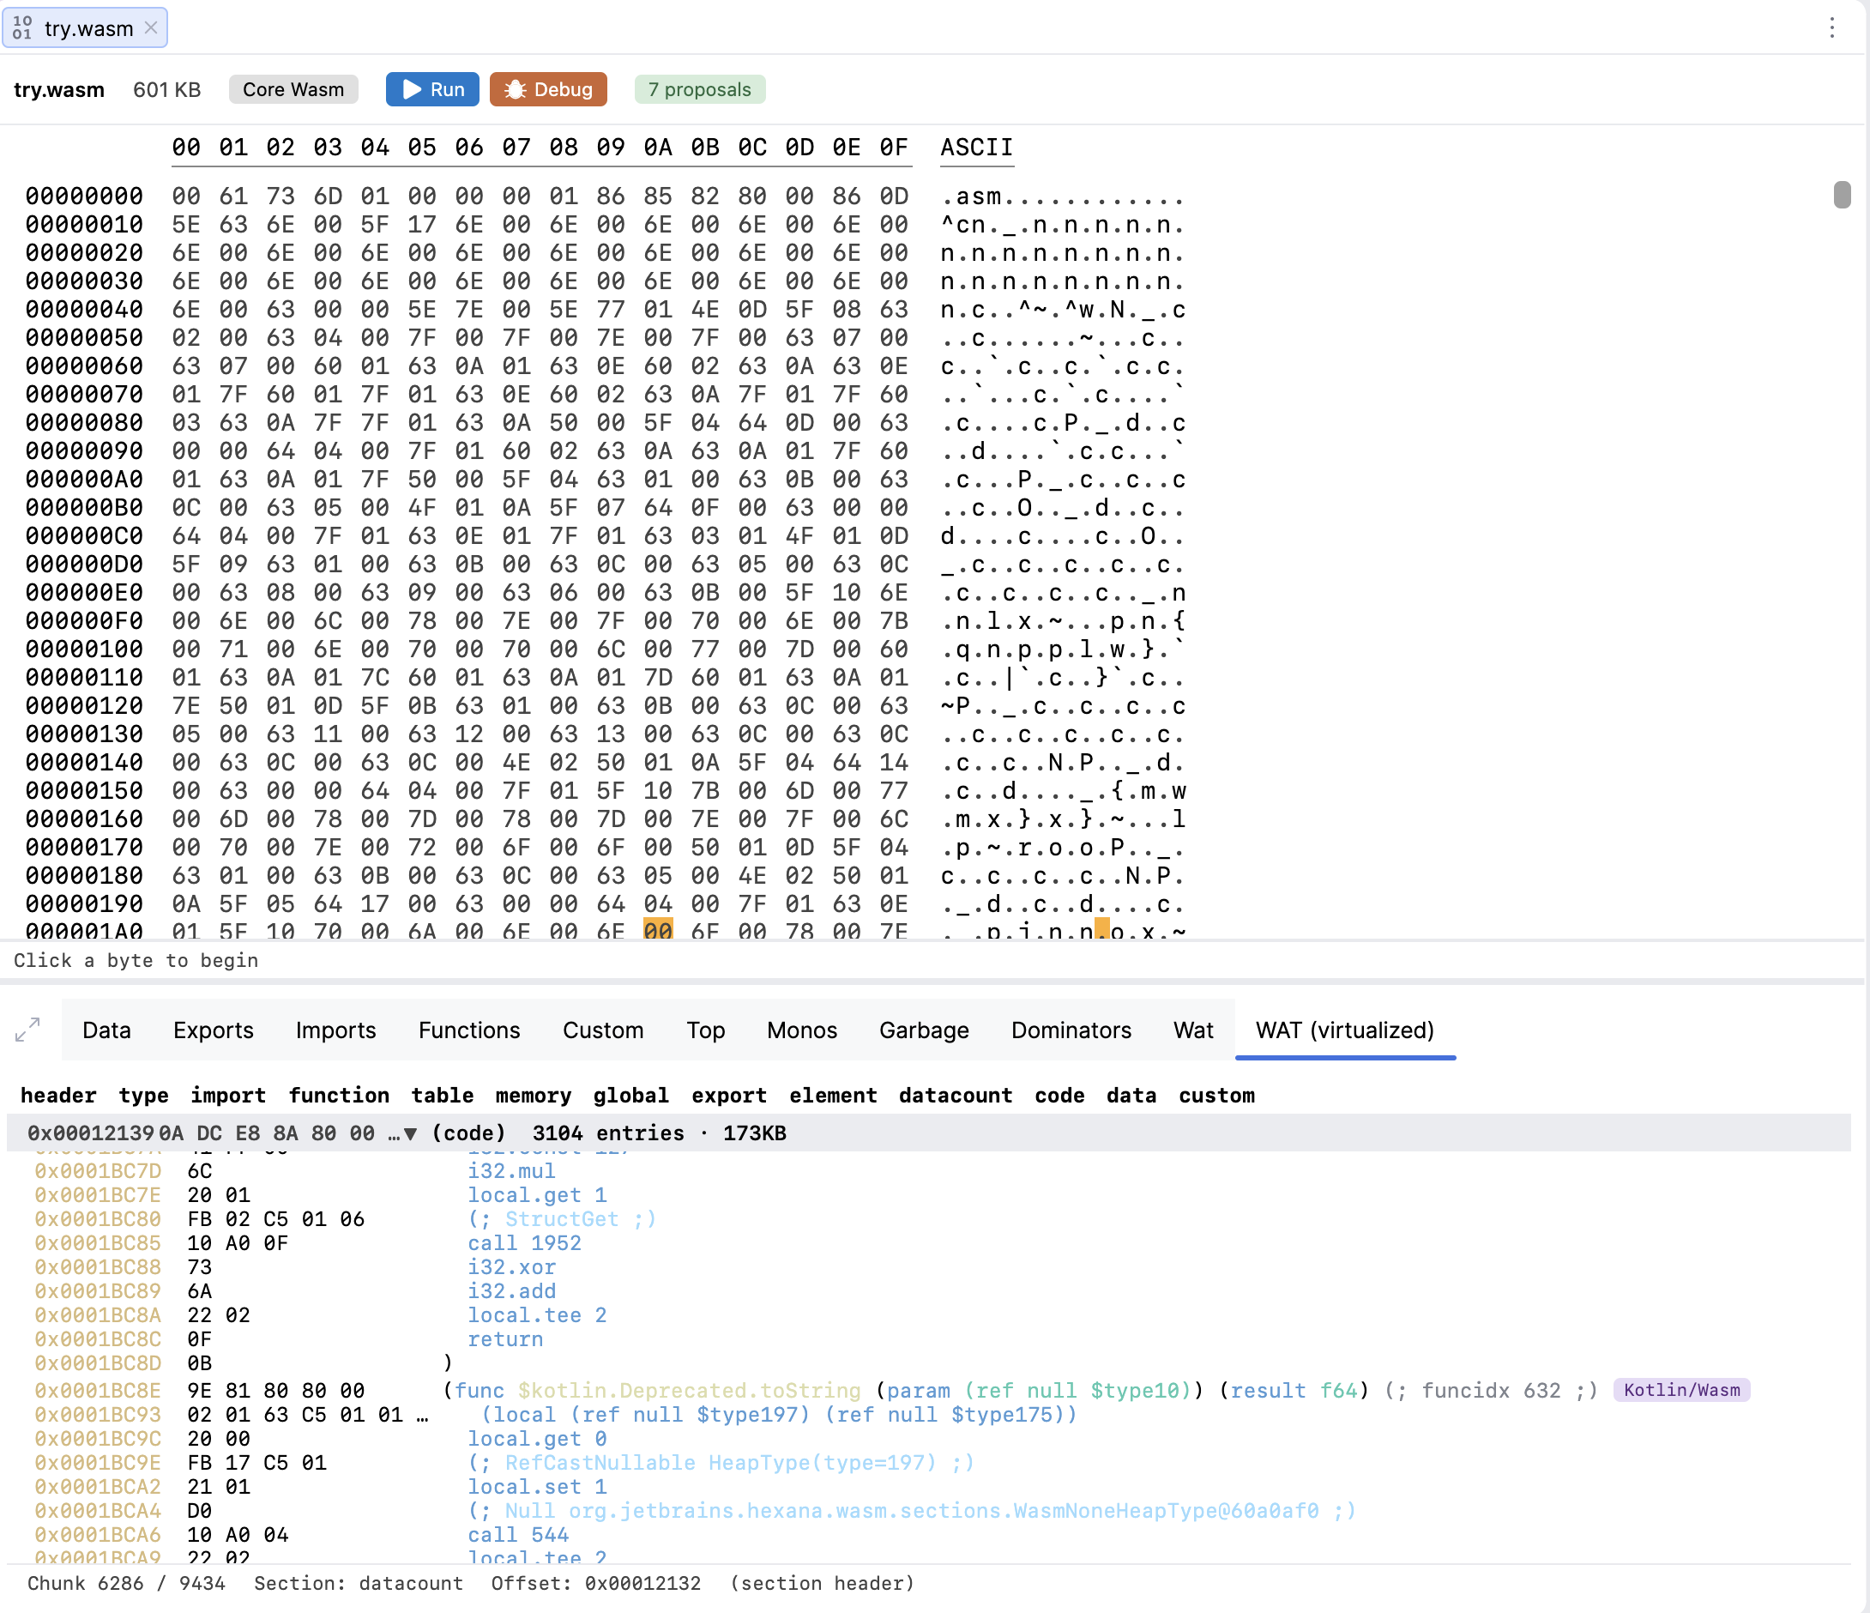Click the binary file icon on try.wasm tab
This screenshot has height=1613, width=1870.
(22, 28)
